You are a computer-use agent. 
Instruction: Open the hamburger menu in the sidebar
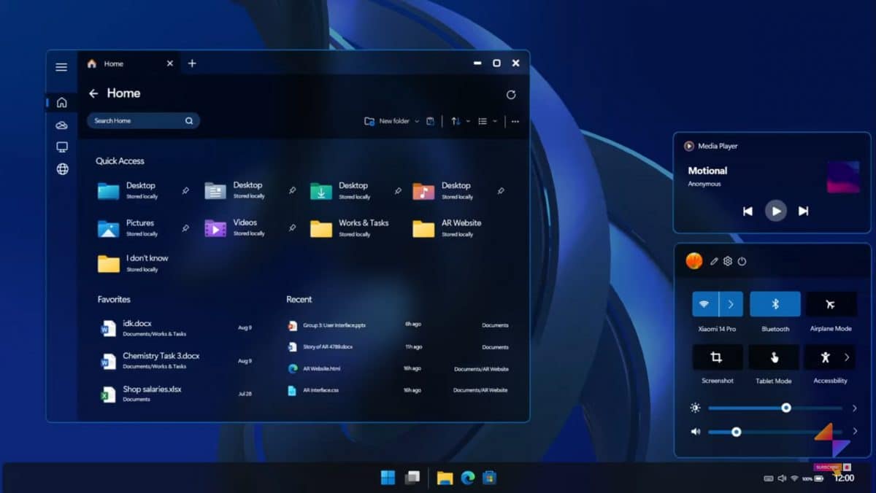click(x=61, y=66)
